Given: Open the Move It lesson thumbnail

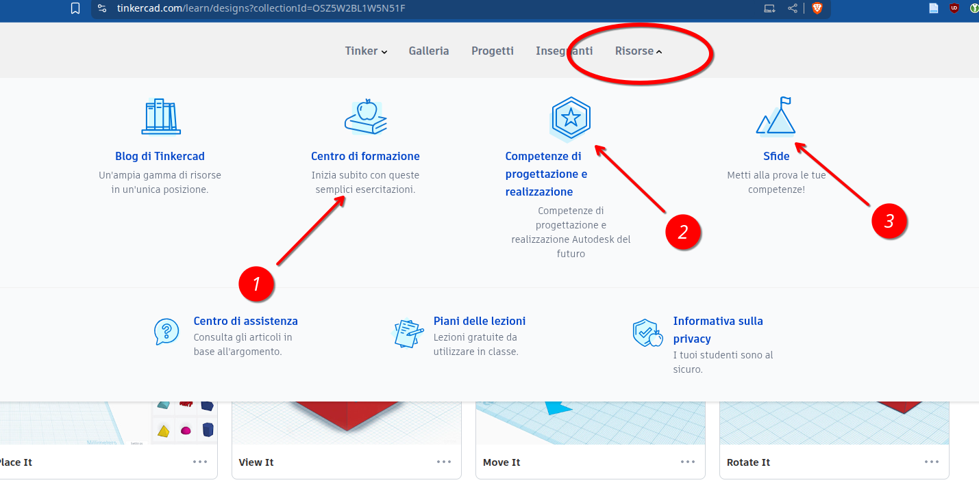Looking at the screenshot, I should point(591,423).
